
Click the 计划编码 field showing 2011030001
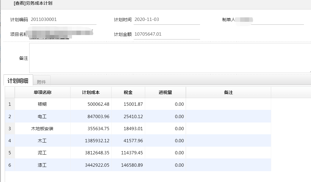point(63,20)
